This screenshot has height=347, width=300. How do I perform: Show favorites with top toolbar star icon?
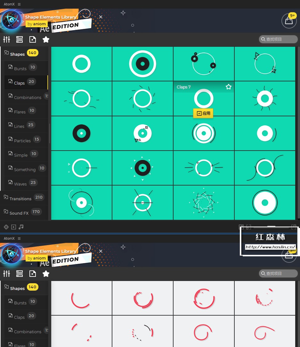click(46, 39)
